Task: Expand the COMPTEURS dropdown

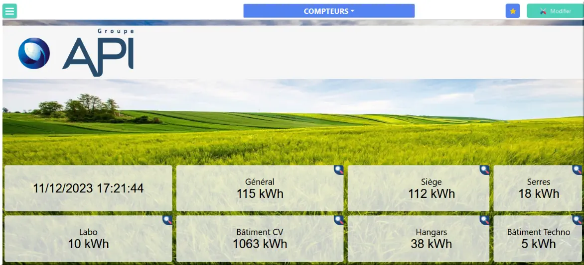Action: [x=329, y=11]
